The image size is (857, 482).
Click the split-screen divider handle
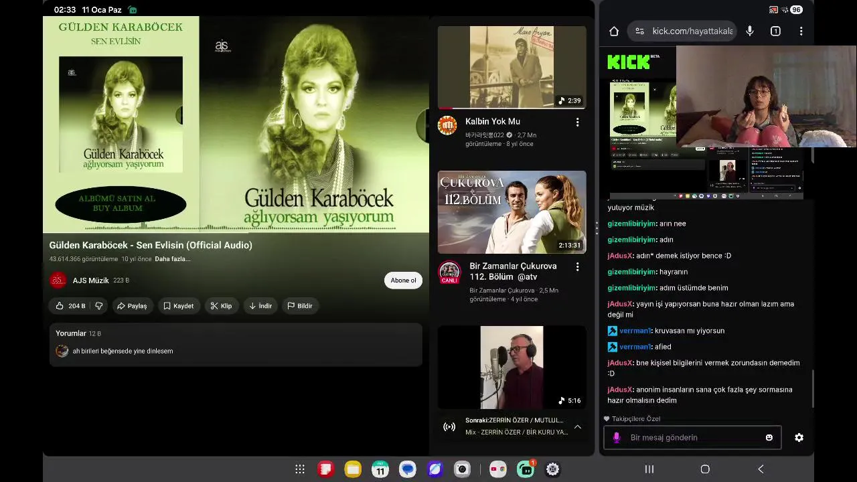click(x=597, y=228)
